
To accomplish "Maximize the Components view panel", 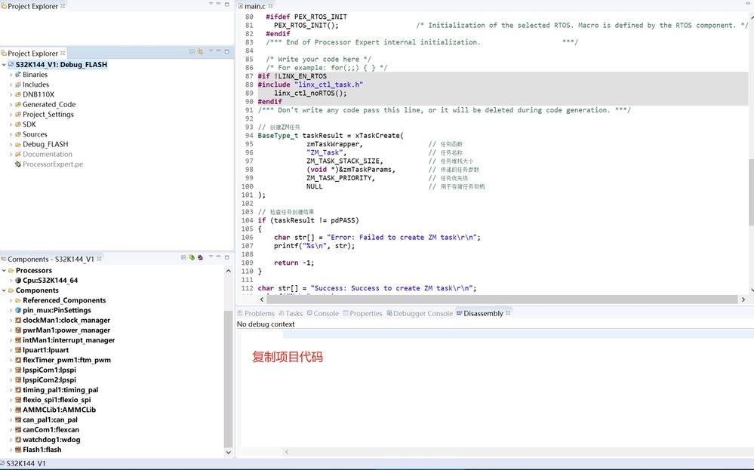I will [x=226, y=257].
